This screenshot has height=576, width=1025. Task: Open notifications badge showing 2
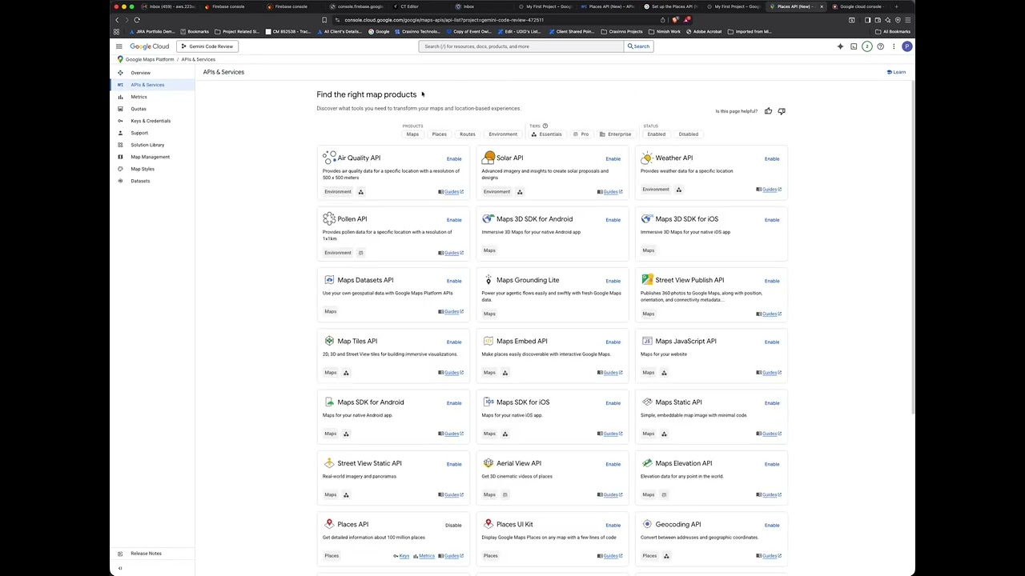pyautogui.click(x=866, y=46)
